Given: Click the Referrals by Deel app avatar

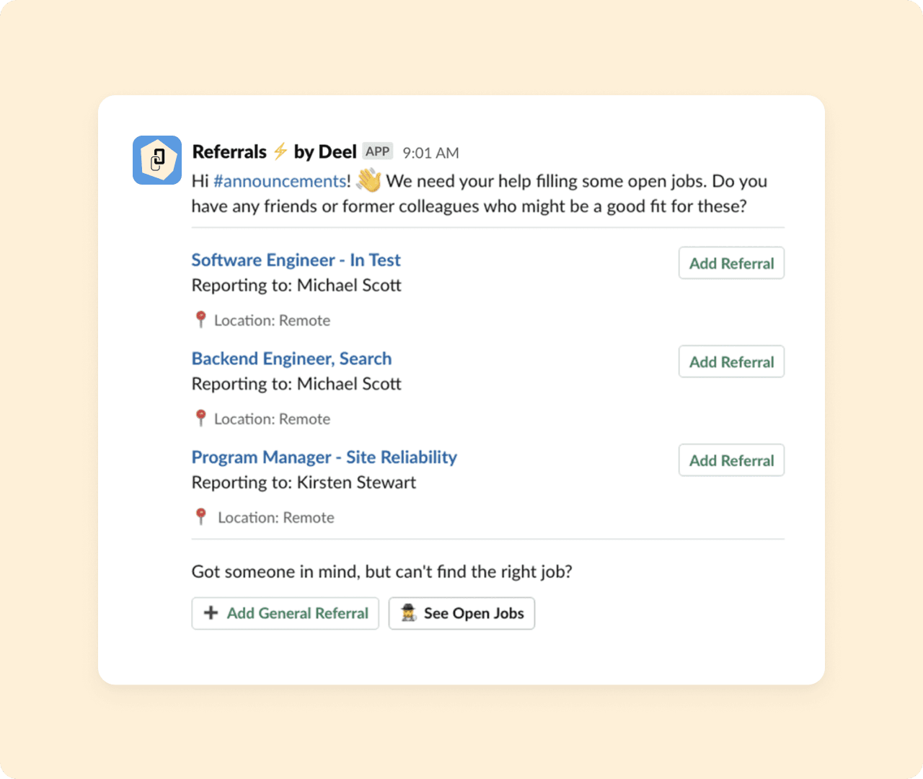Looking at the screenshot, I should coord(157,160).
